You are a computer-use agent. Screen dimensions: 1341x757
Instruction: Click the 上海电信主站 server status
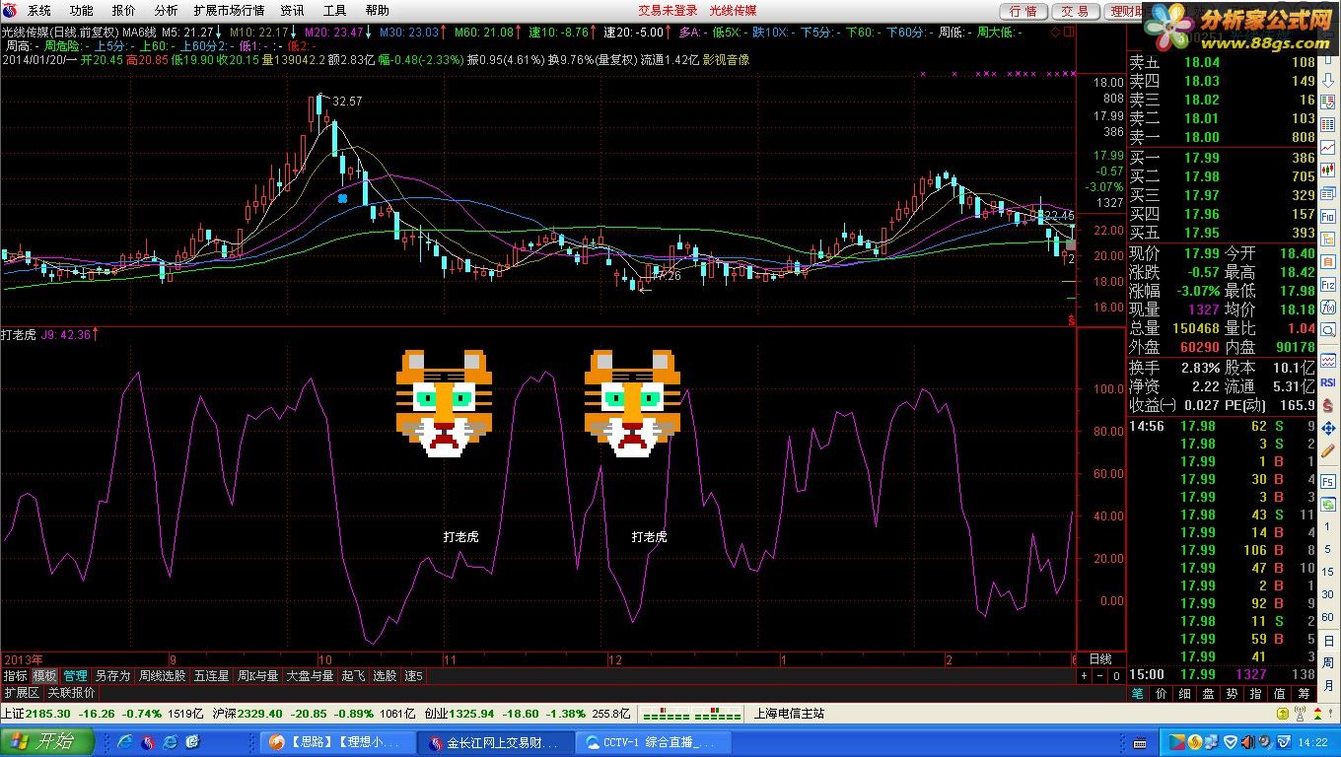point(789,714)
